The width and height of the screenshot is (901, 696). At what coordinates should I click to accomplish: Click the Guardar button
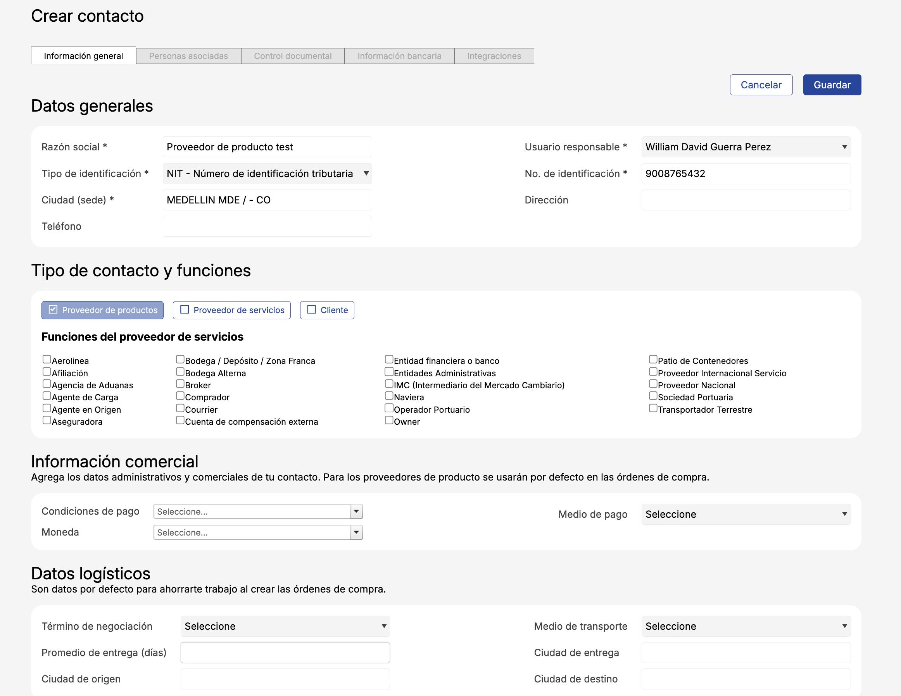pos(832,85)
